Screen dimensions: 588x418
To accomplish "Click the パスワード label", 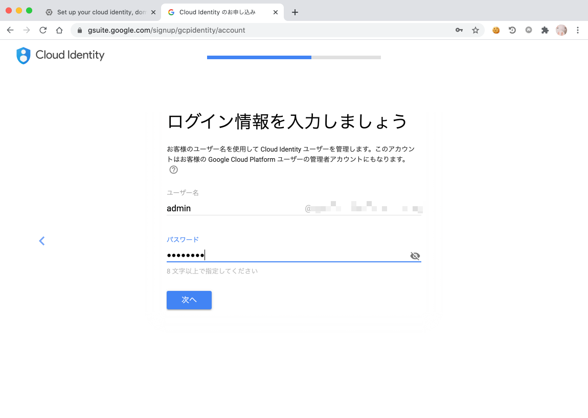I will (183, 239).
